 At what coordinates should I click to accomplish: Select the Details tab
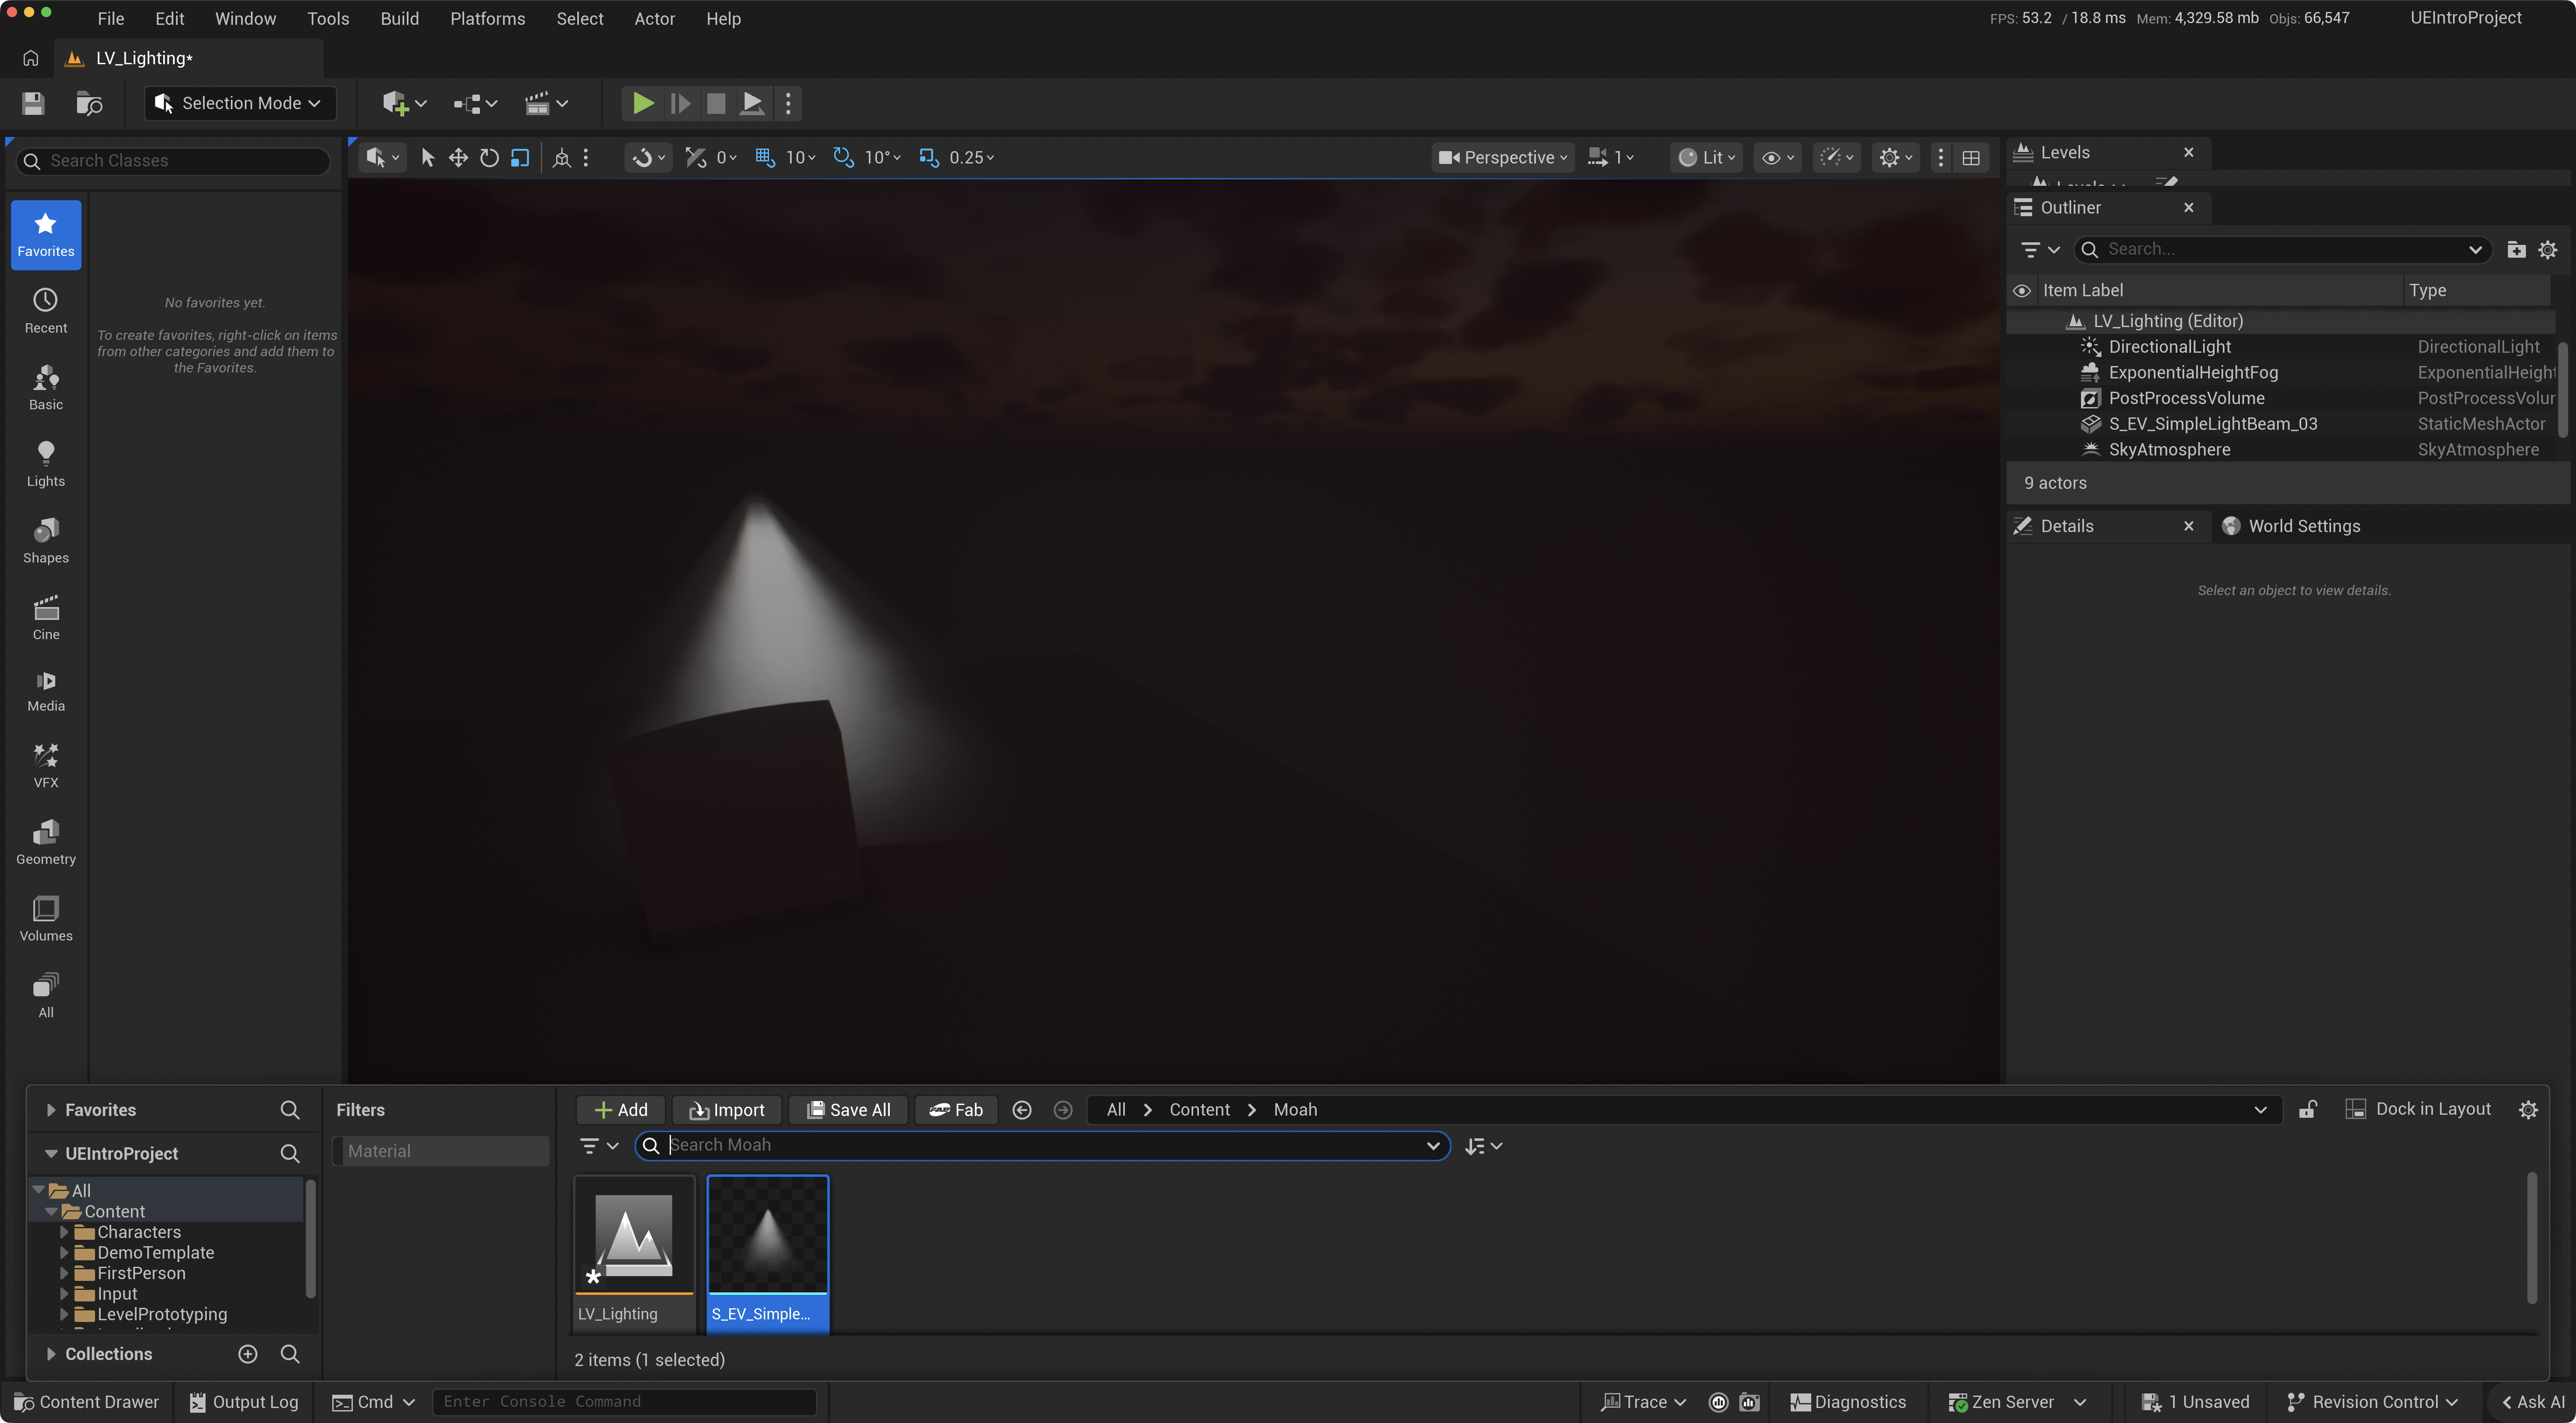point(2066,526)
